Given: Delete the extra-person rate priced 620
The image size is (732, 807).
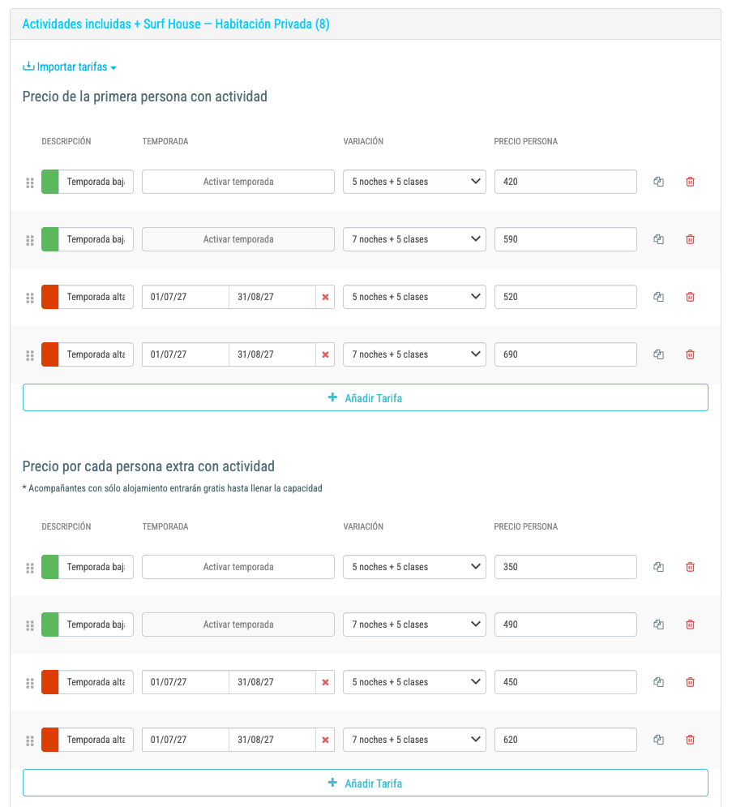Looking at the screenshot, I should point(691,740).
